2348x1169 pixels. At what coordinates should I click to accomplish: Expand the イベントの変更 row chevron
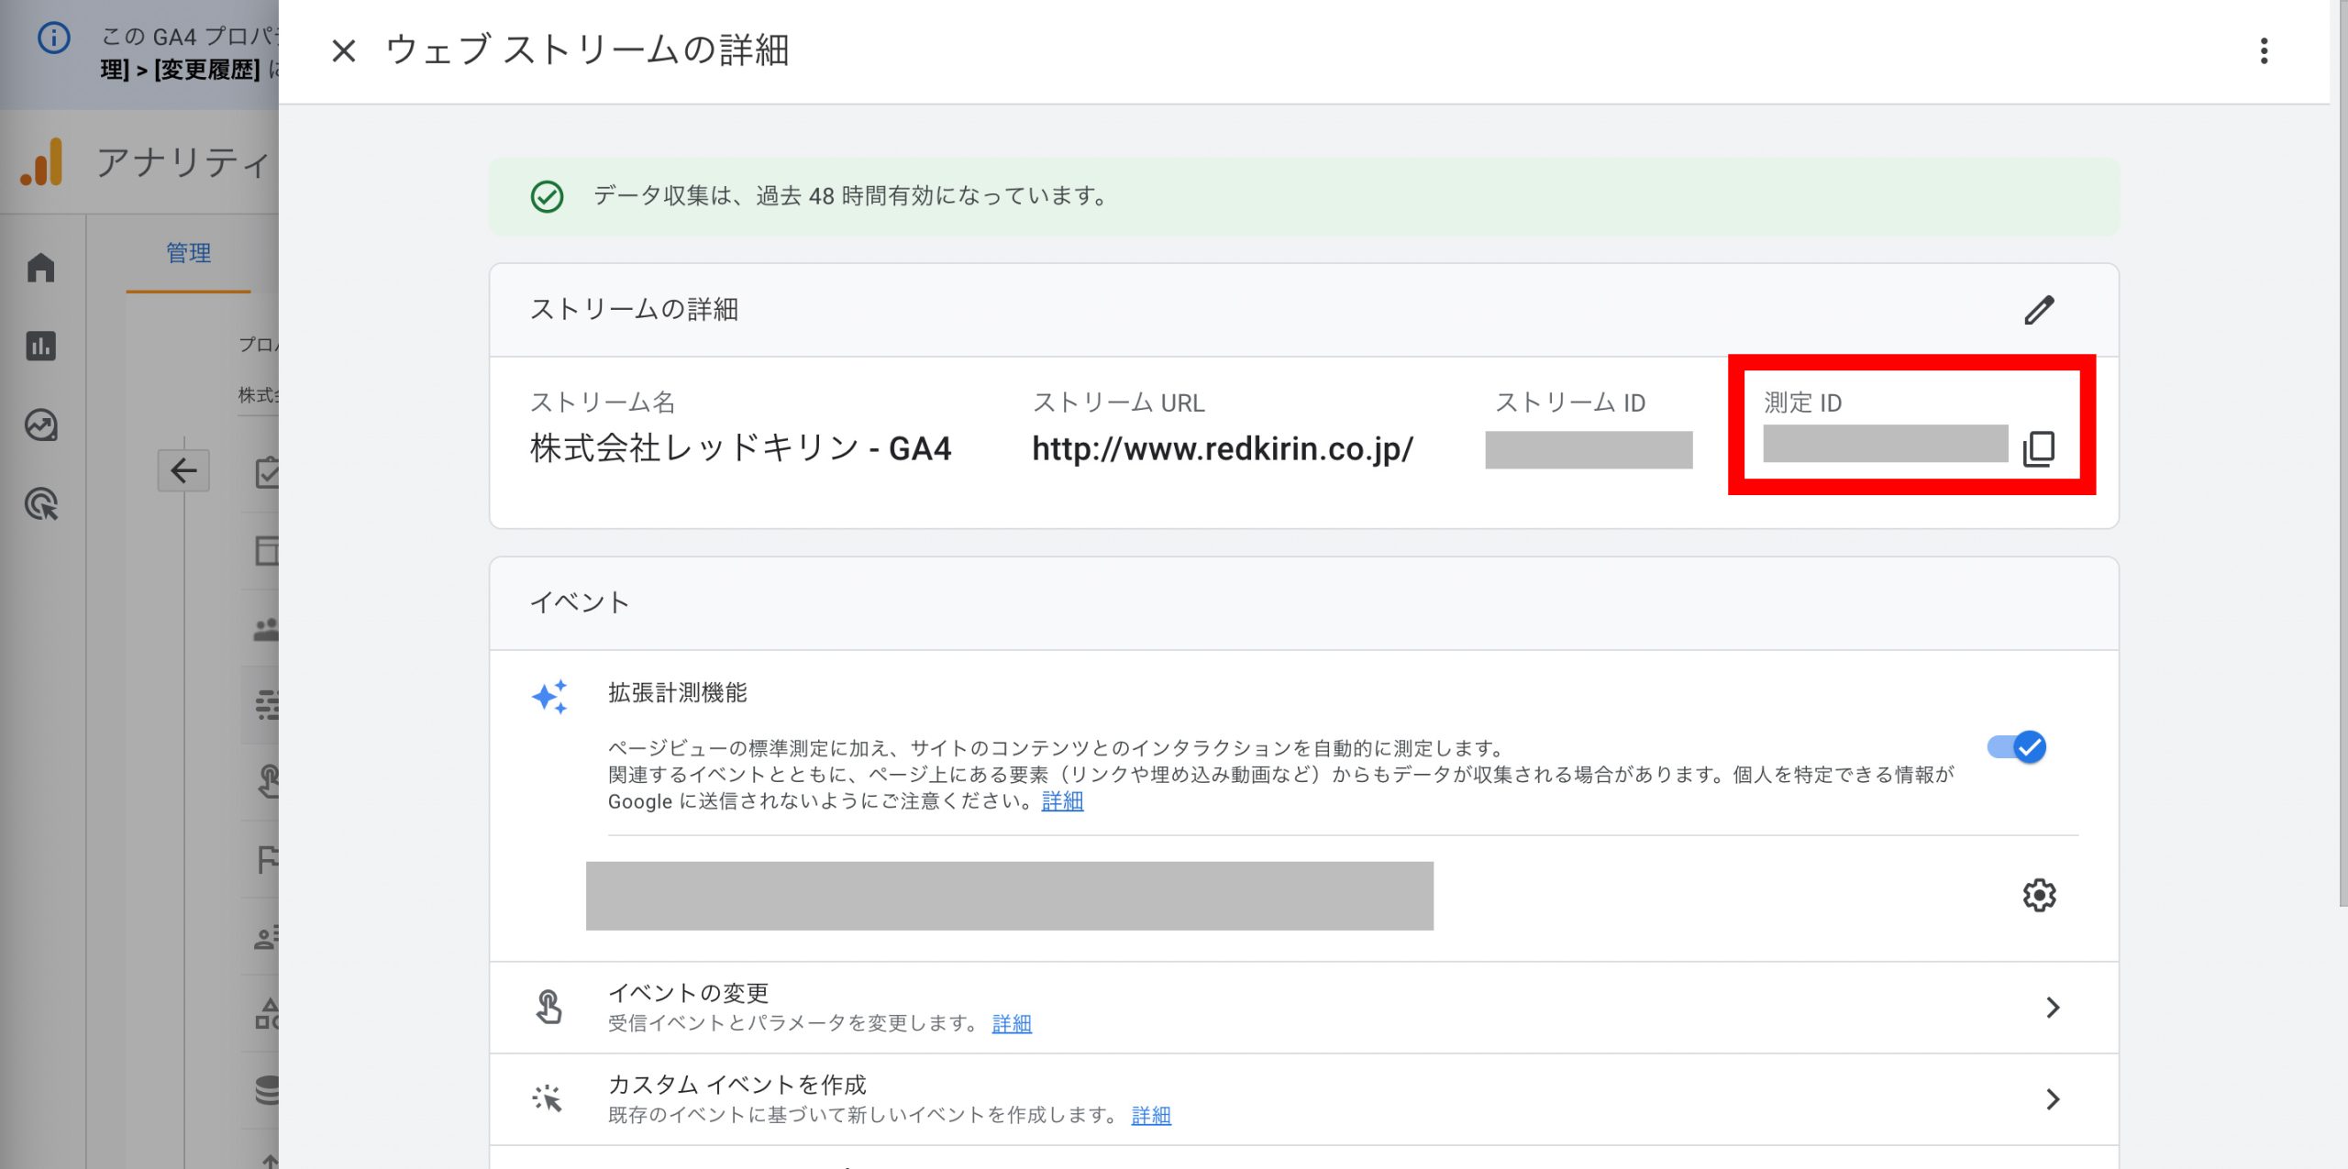[2053, 1008]
